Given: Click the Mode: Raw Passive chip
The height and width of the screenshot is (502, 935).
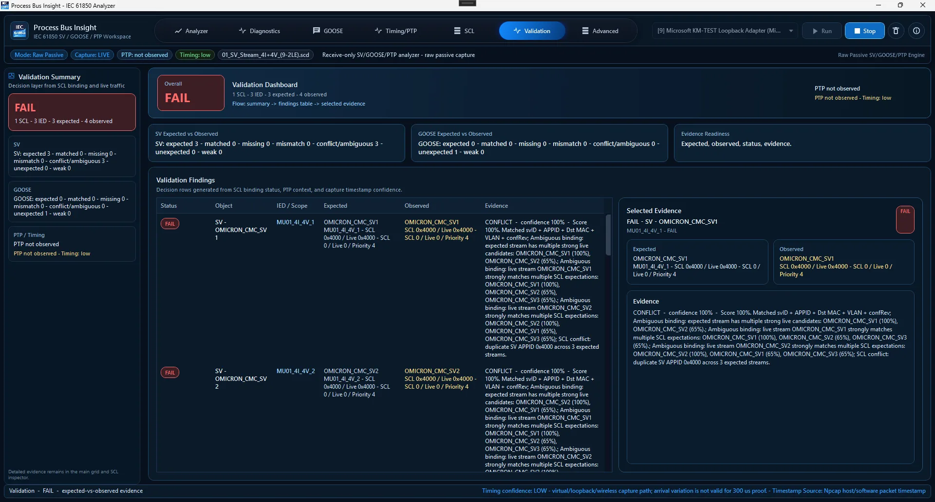Looking at the screenshot, I should (39, 55).
